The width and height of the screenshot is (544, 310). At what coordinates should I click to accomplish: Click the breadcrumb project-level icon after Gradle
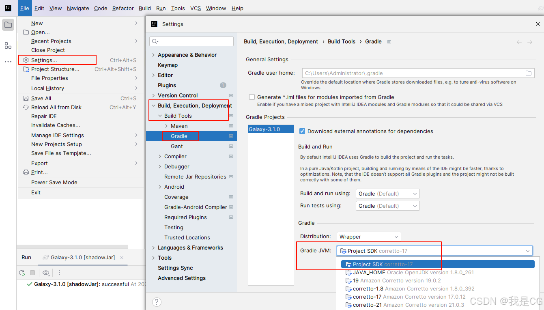pyautogui.click(x=389, y=41)
